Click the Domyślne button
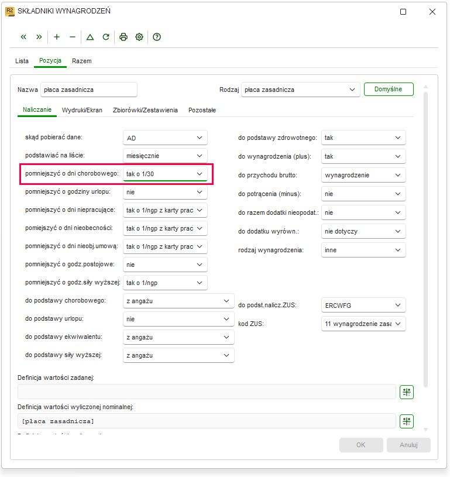Viewport: 450px width, 477px height. [x=389, y=89]
